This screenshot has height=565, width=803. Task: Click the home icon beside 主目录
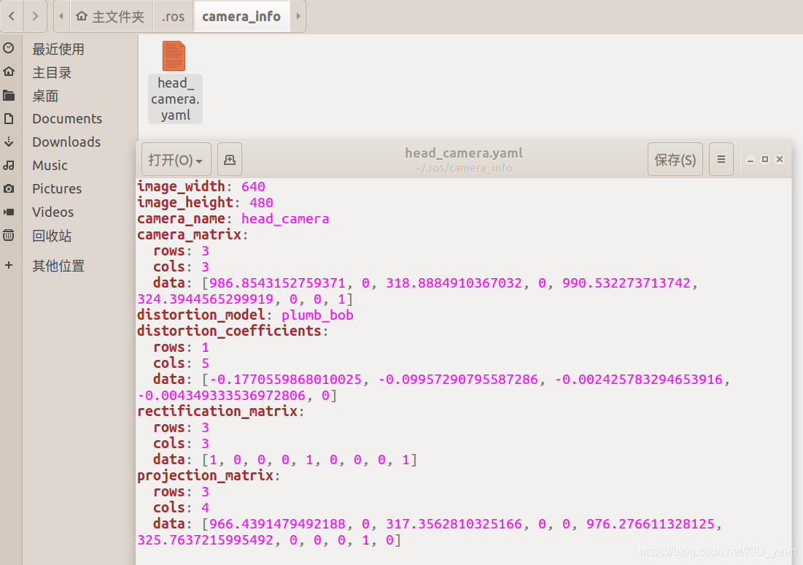click(x=9, y=72)
